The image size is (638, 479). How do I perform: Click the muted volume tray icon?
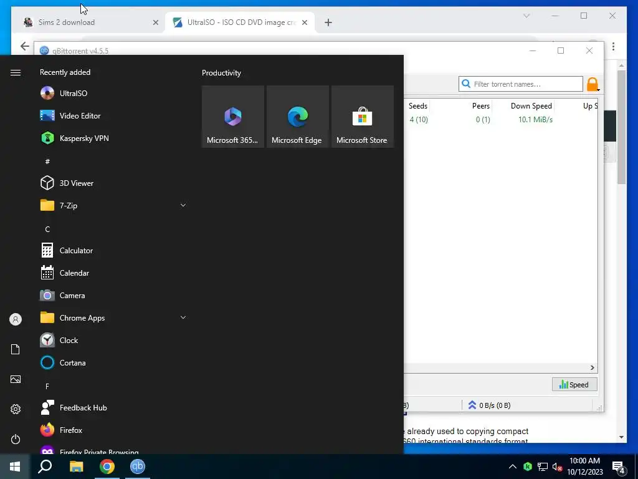(x=558, y=467)
